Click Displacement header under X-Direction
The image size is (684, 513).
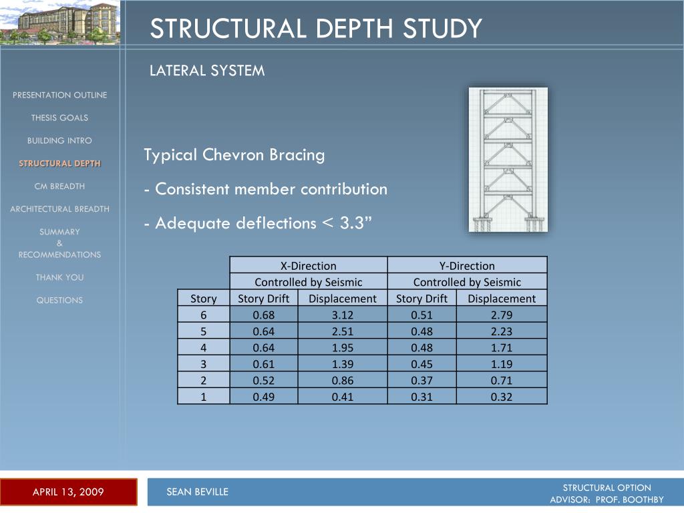343,299
